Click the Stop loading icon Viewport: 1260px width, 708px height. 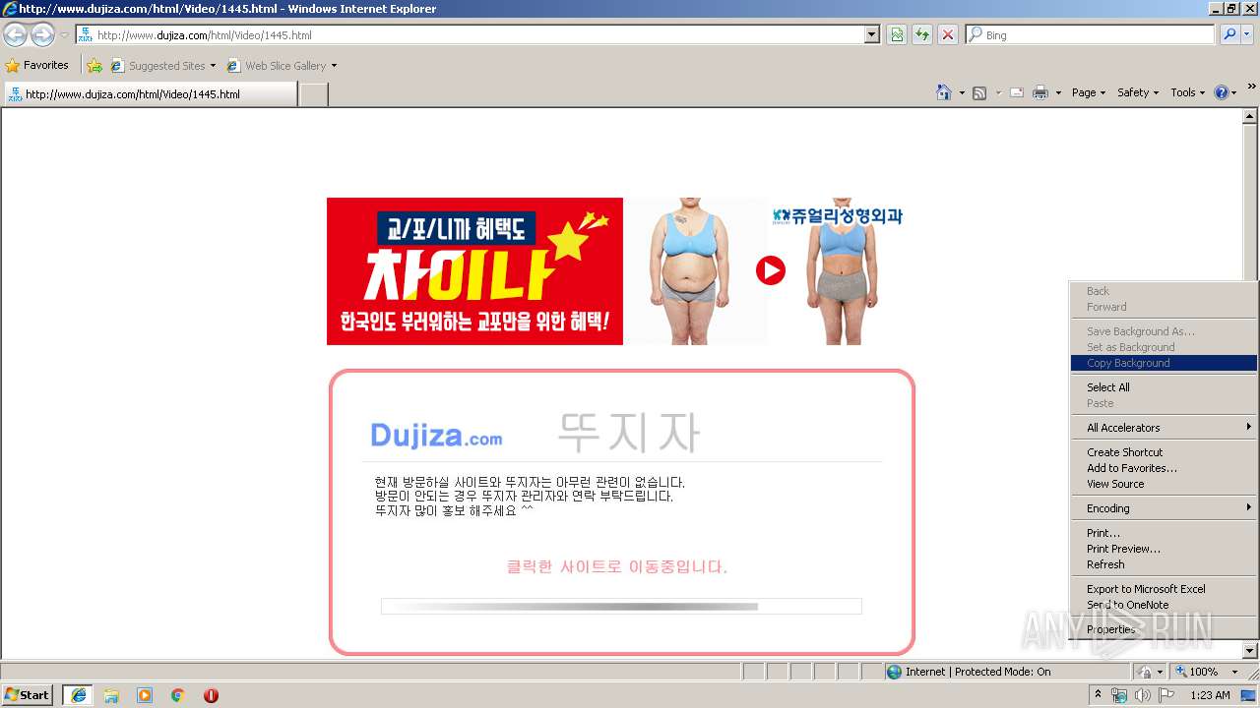pos(947,35)
